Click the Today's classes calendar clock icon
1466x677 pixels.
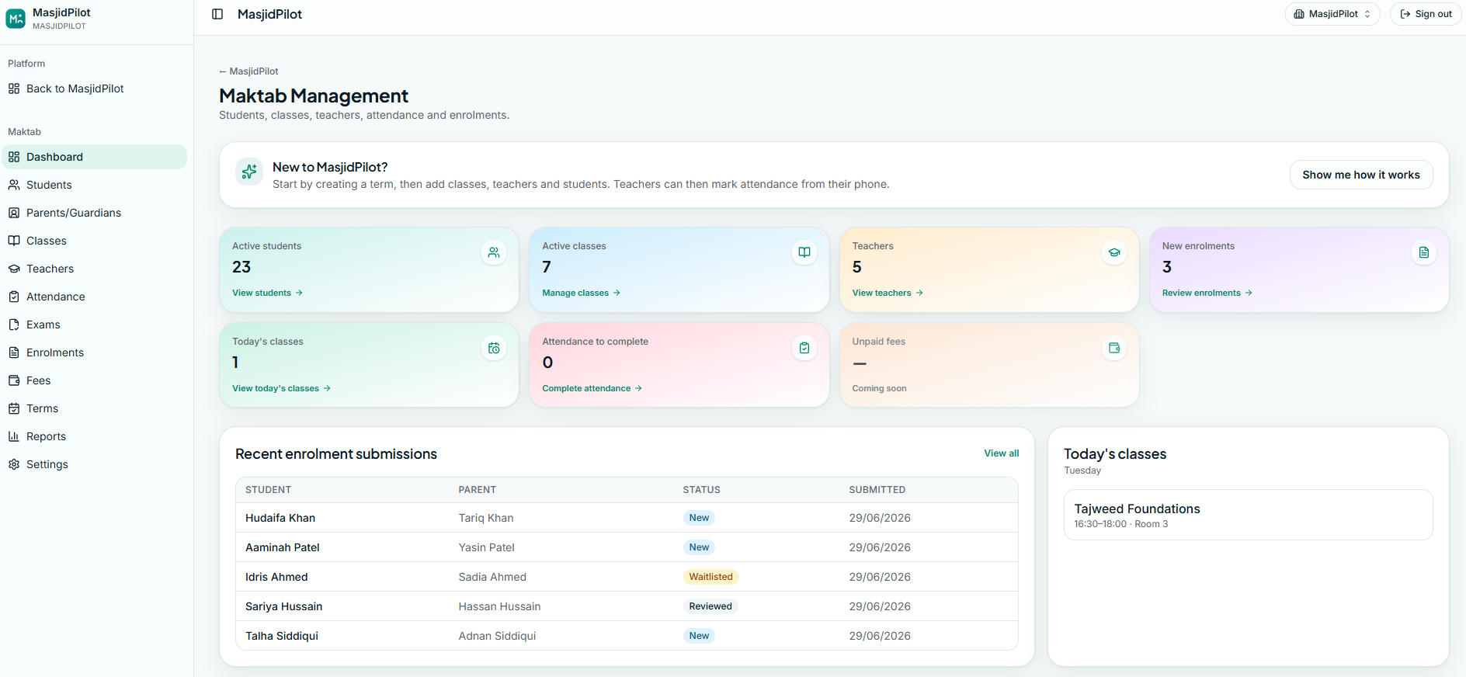click(494, 348)
